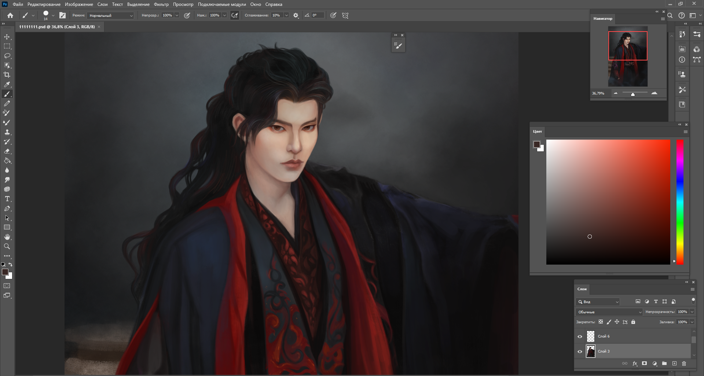The width and height of the screenshot is (704, 376).
Task: Select the Eyedropper tool
Action: (x=7, y=84)
